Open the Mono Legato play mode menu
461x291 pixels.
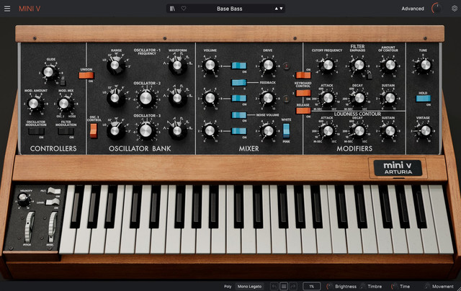click(250, 286)
